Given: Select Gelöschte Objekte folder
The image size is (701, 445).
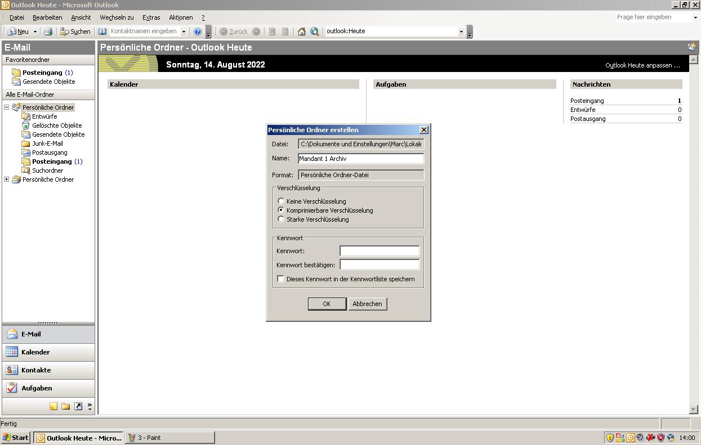Looking at the screenshot, I should click(x=57, y=125).
